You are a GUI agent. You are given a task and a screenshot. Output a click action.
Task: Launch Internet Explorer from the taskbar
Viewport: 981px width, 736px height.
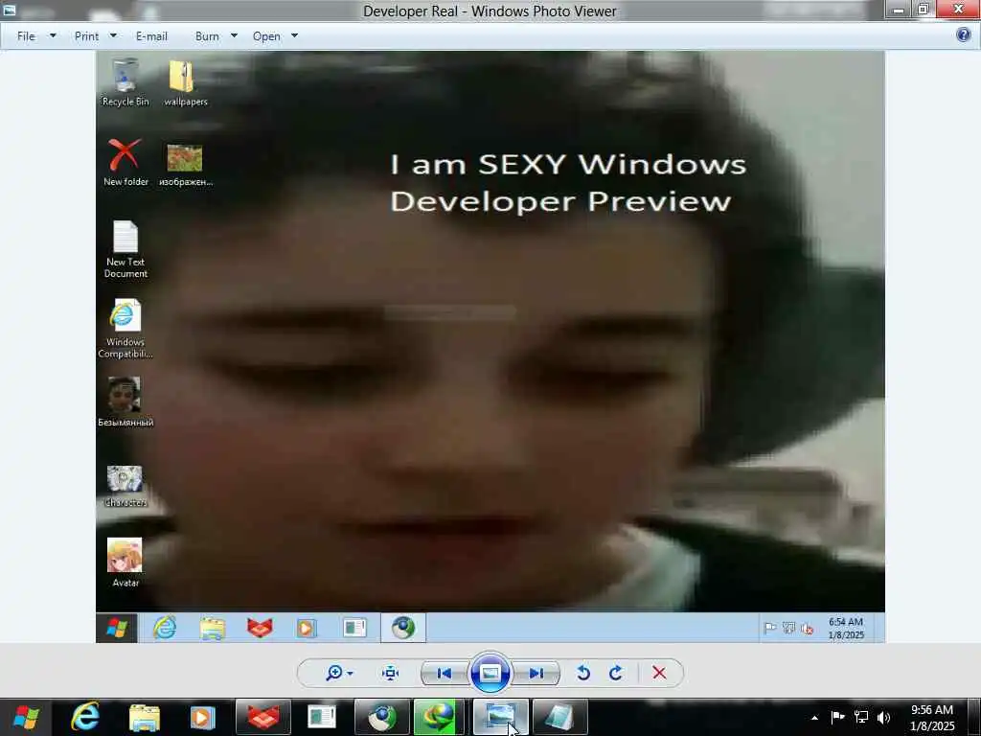[84, 717]
